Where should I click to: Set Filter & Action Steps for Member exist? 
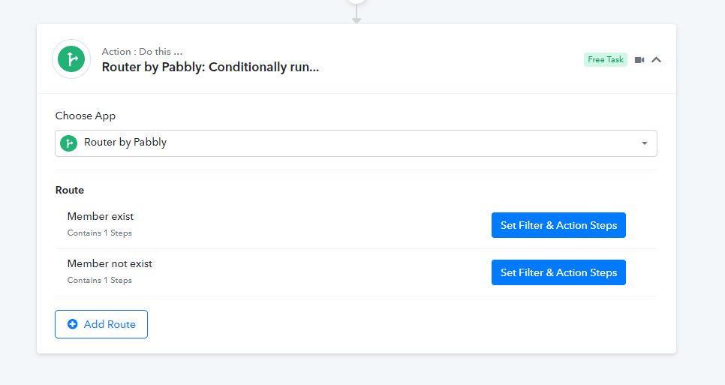558,225
